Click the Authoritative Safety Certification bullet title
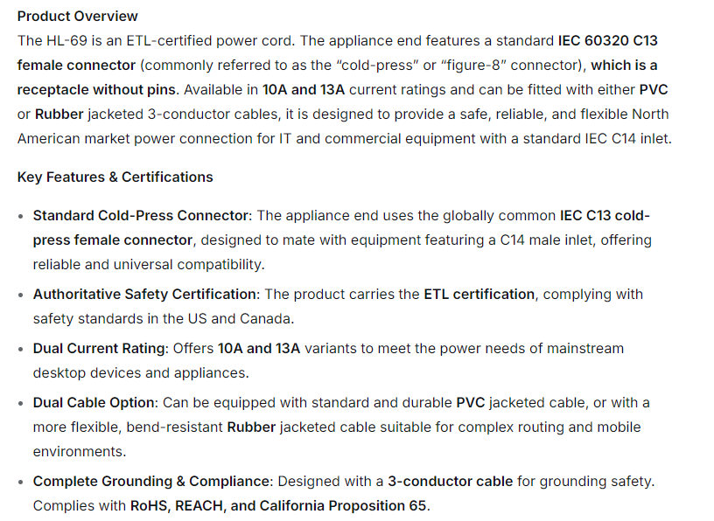 pos(145,294)
